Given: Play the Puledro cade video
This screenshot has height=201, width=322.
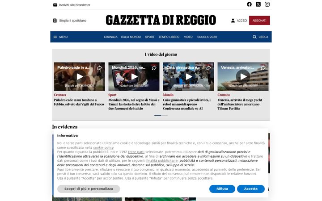Looking at the screenshot, I should click(80, 76).
